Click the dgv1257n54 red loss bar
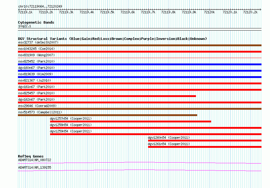The width and height of the screenshot is (270, 188). (x=130, y=122)
